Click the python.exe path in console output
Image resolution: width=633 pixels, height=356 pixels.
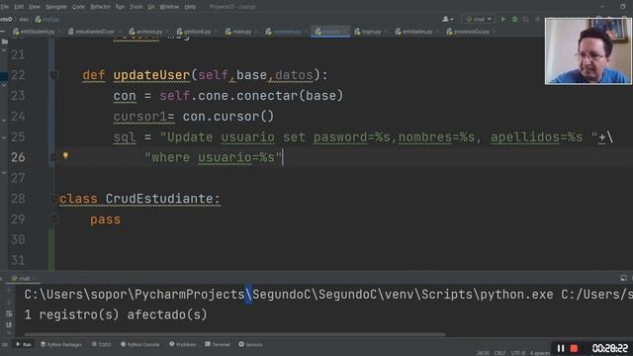(x=288, y=295)
